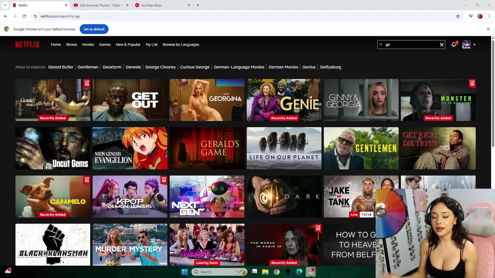Explore the Genesis suggestion
Viewport: 495px width, 278px height.
point(133,67)
